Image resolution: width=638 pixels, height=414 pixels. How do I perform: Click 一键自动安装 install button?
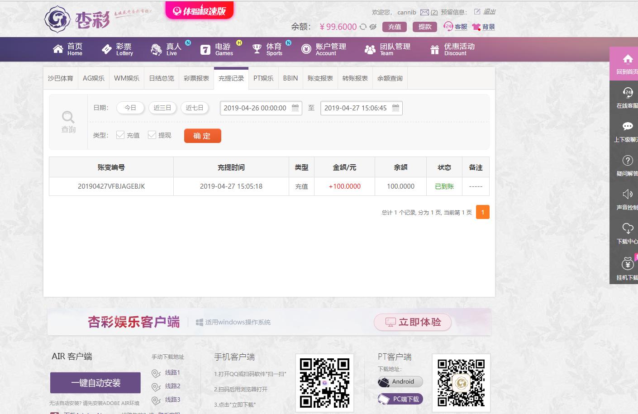click(95, 383)
